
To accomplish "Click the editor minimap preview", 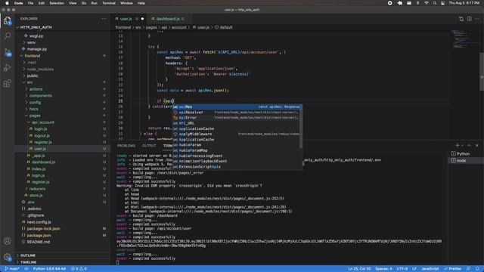I will (x=461, y=39).
